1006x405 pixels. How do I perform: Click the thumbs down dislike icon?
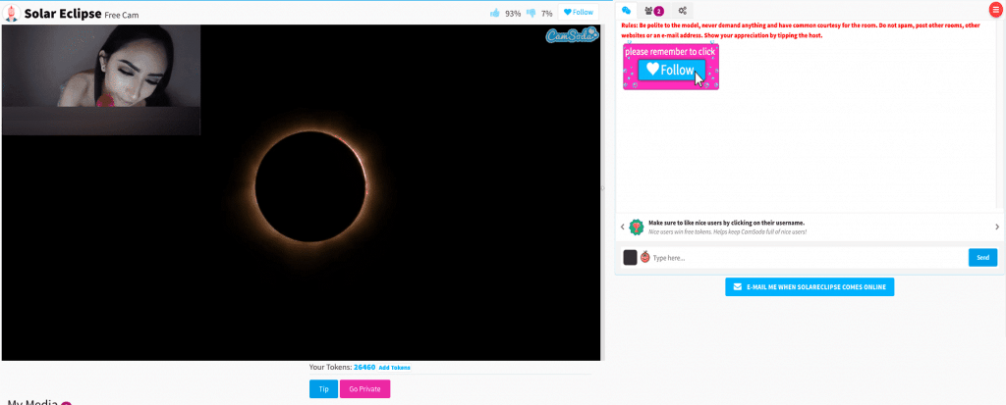coord(531,13)
